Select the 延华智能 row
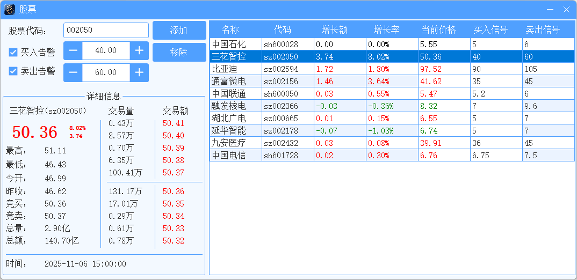Image resolution: width=577 pixels, height=280 pixels. 392,130
